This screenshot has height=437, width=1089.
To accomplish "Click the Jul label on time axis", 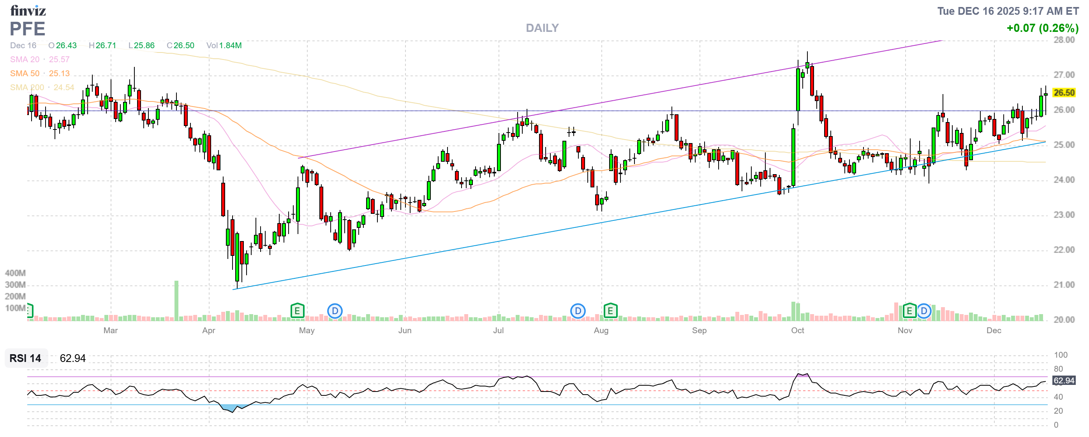I will (x=498, y=330).
